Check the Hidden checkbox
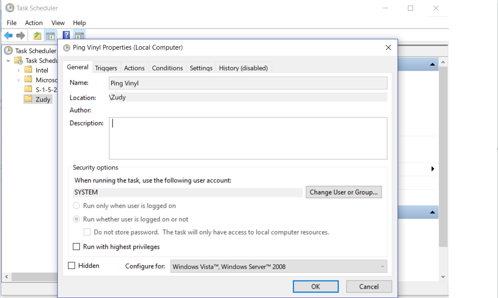Image resolution: width=498 pixels, height=298 pixels. pyautogui.click(x=72, y=266)
